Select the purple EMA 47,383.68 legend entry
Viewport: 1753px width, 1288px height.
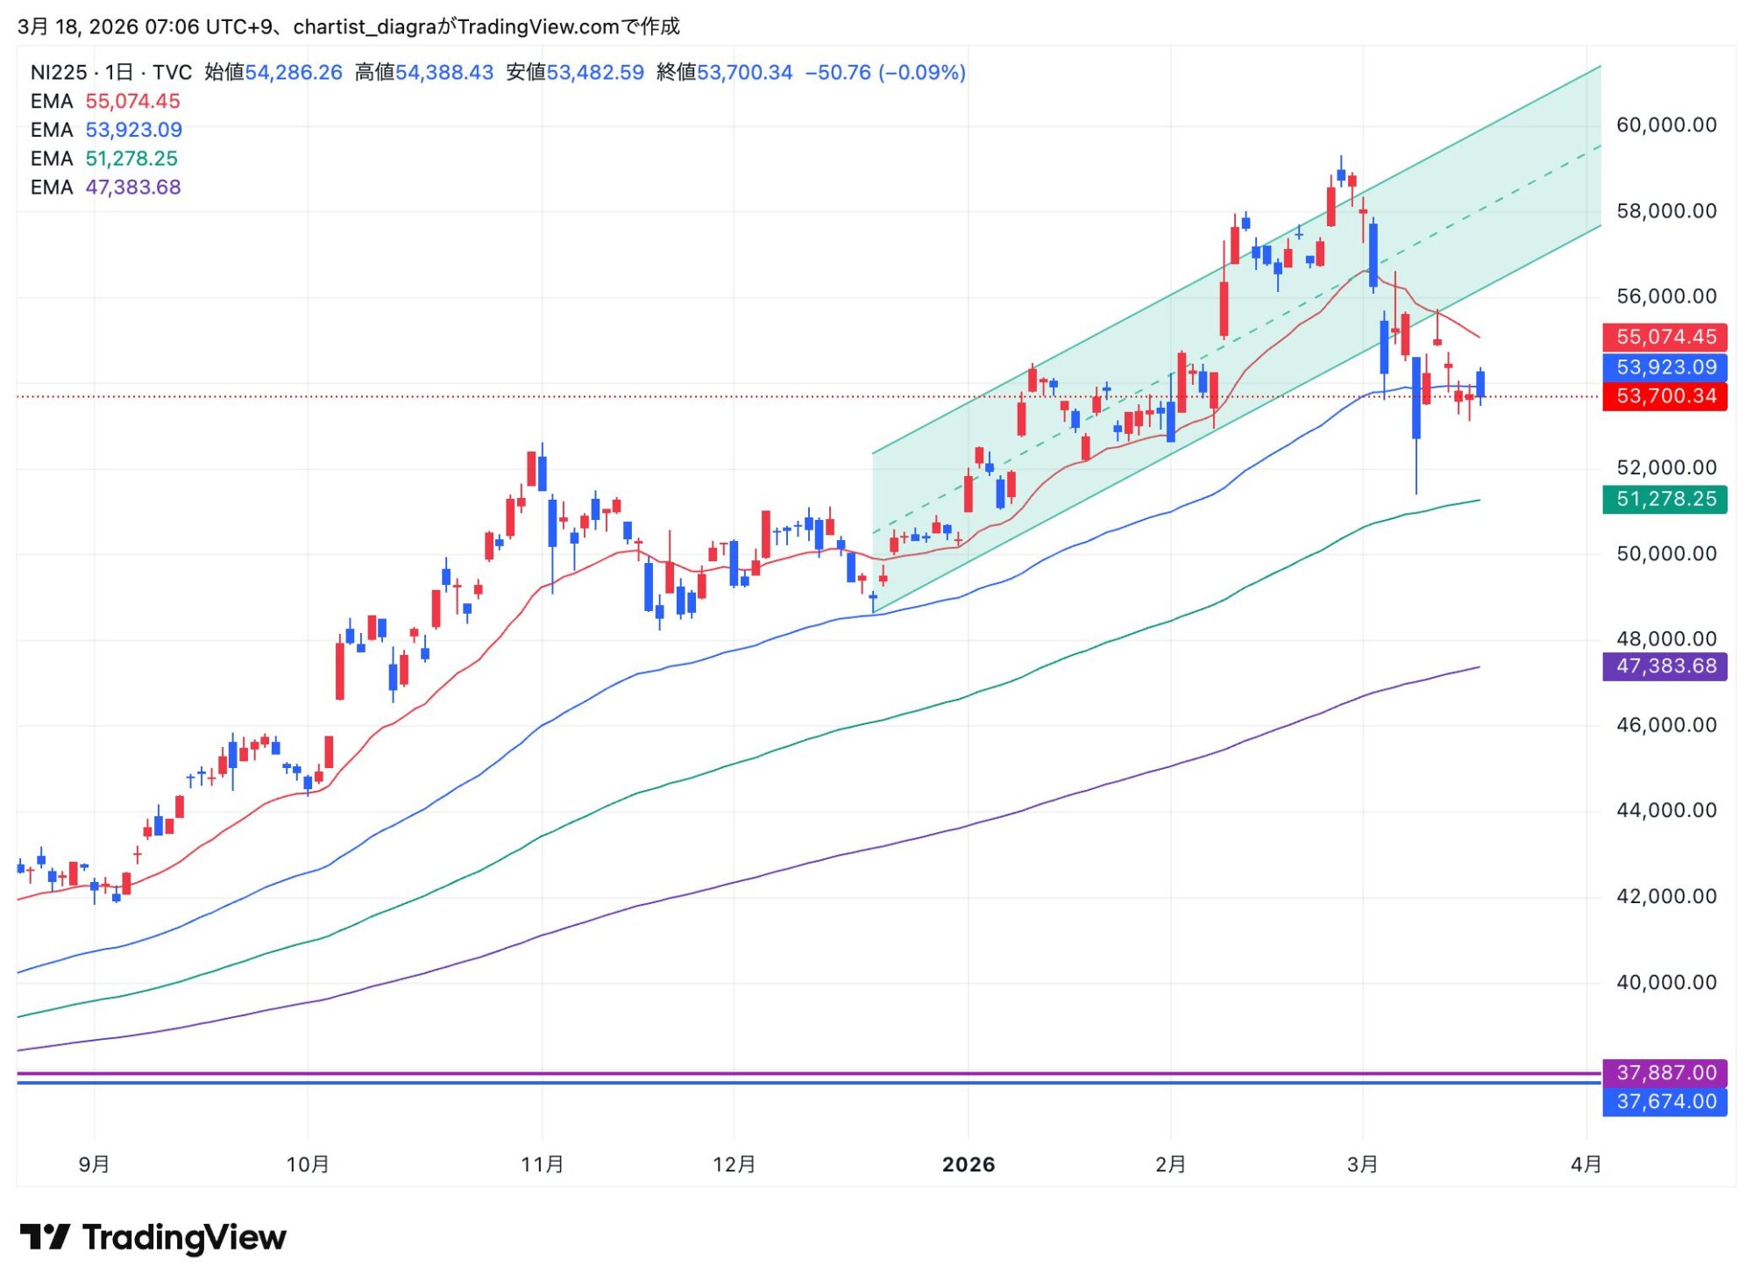[x=105, y=188]
